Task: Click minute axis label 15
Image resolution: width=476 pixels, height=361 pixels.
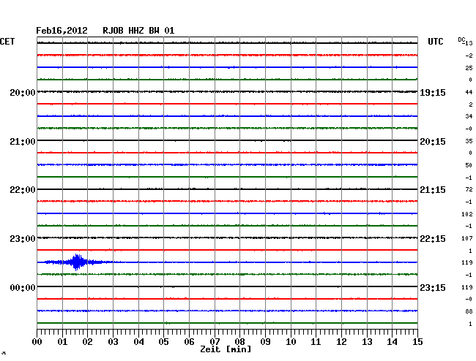Action: click(417, 341)
